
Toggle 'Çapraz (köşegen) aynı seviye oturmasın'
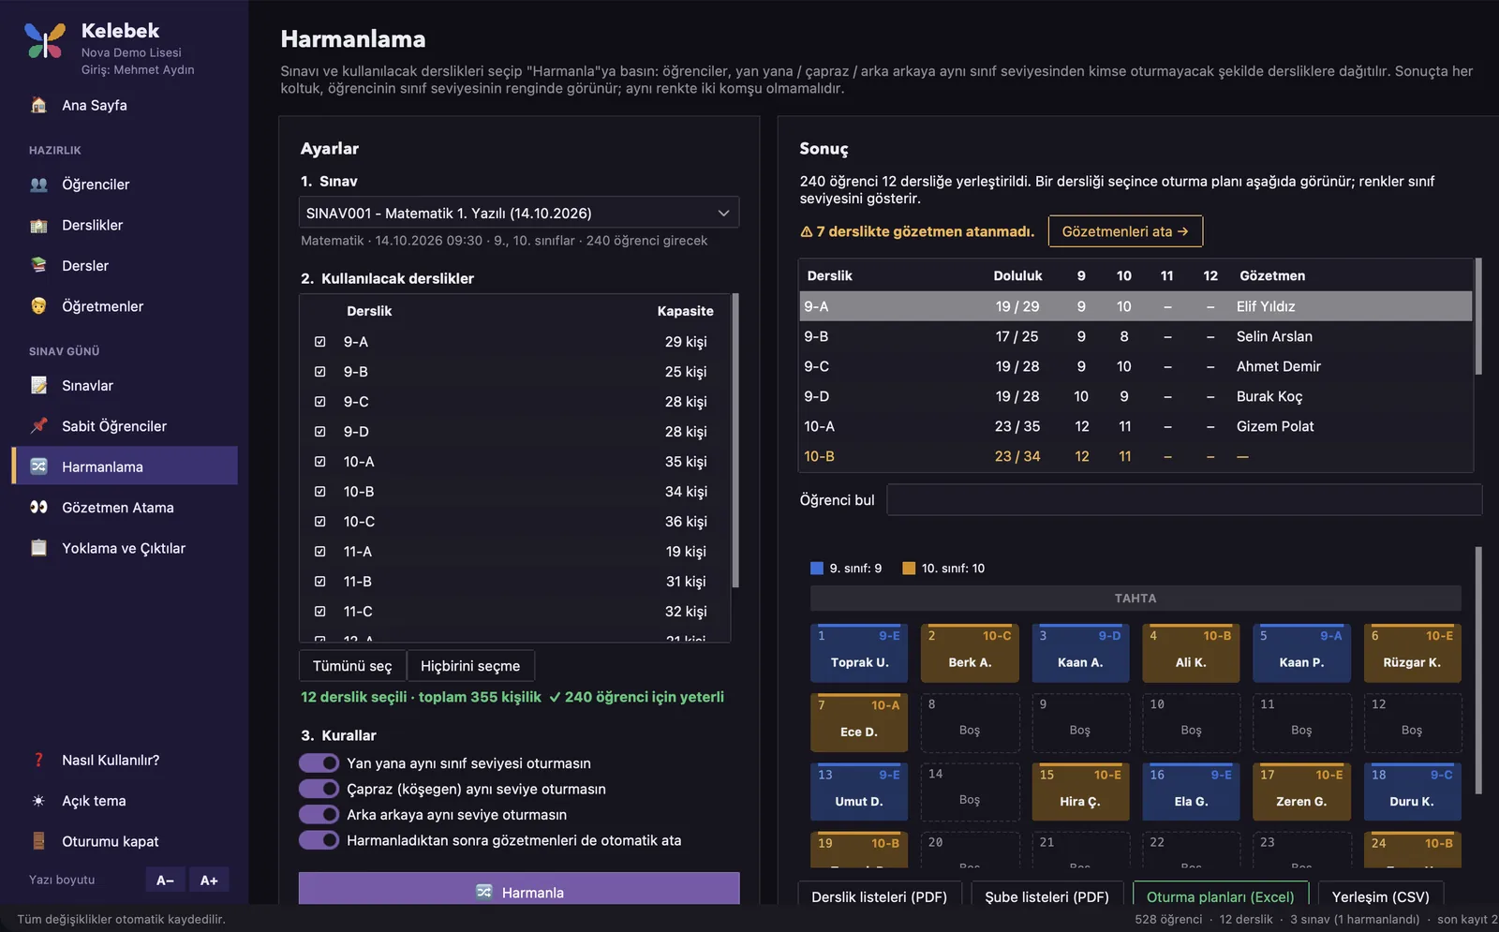[x=319, y=789]
